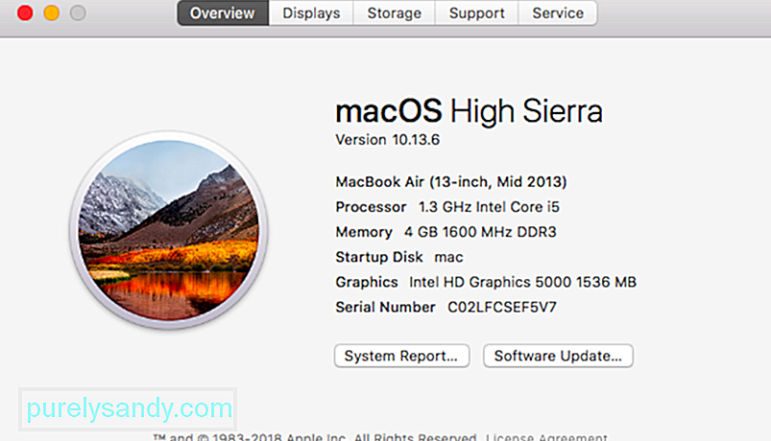The height and width of the screenshot is (441, 771).
Task: Go to the Service tab
Action: tap(558, 13)
